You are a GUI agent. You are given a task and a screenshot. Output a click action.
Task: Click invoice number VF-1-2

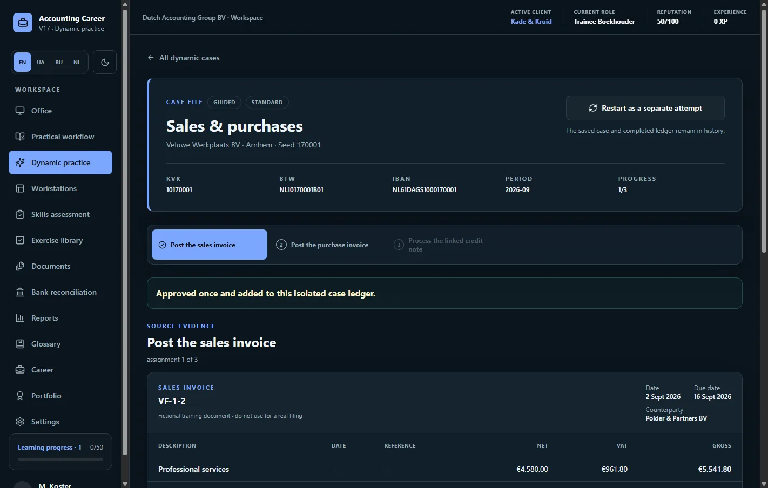point(172,401)
